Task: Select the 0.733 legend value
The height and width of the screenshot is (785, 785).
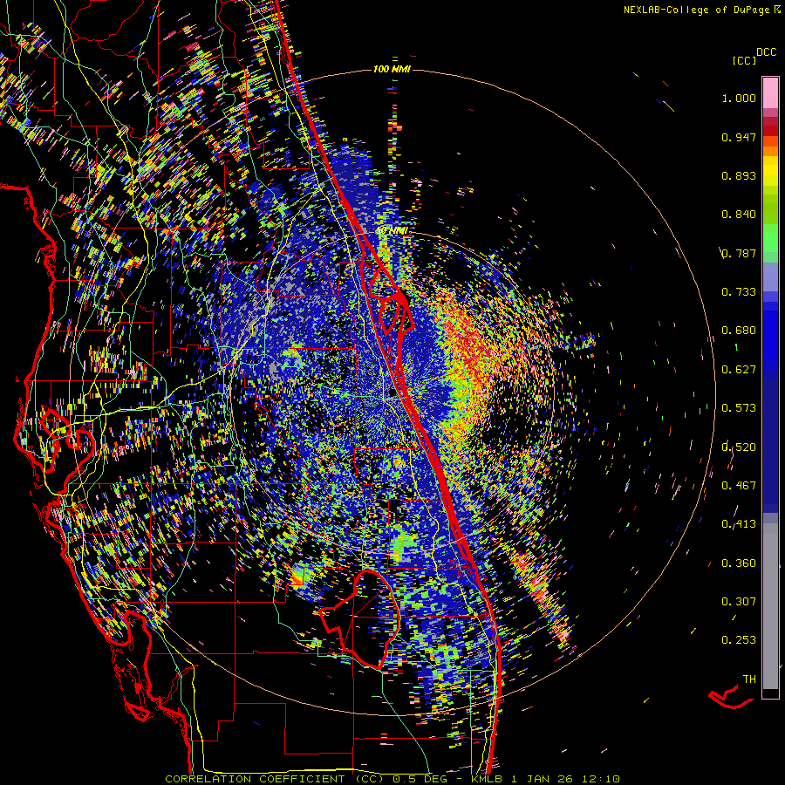Action: 739,292
